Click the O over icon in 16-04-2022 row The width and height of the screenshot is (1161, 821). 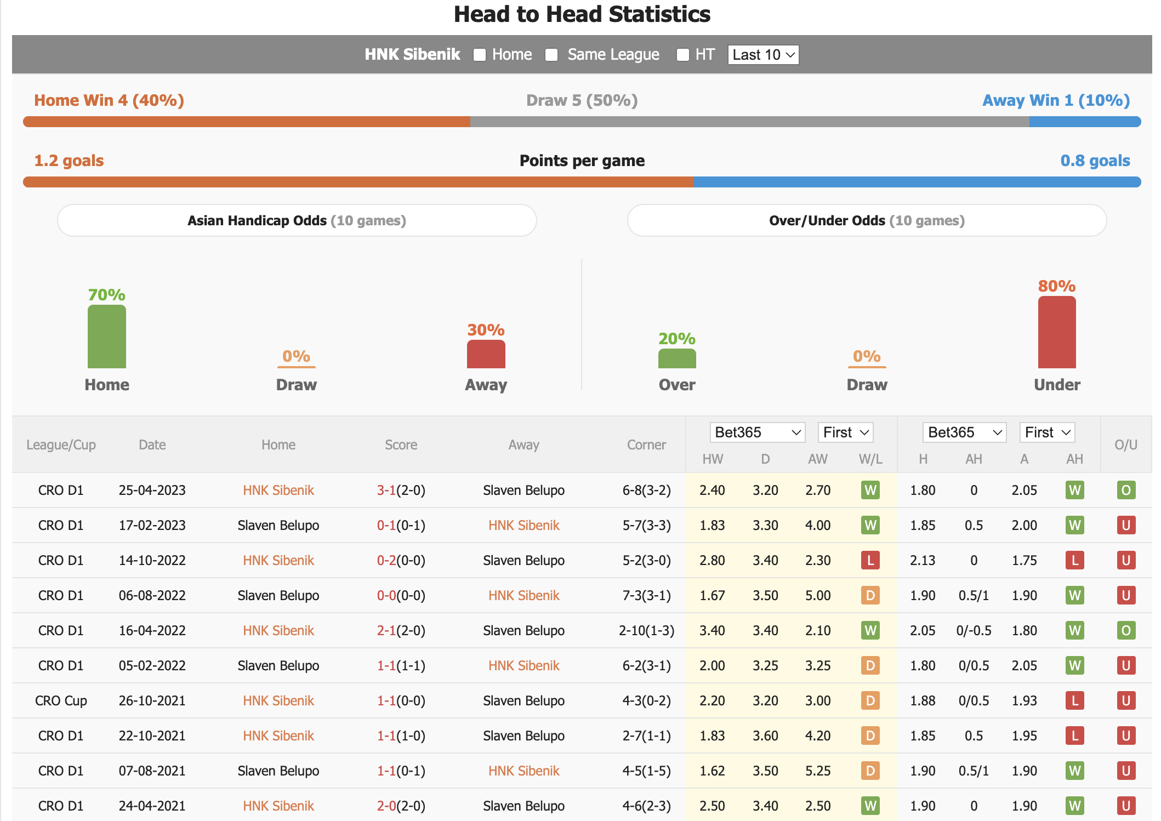point(1126,630)
